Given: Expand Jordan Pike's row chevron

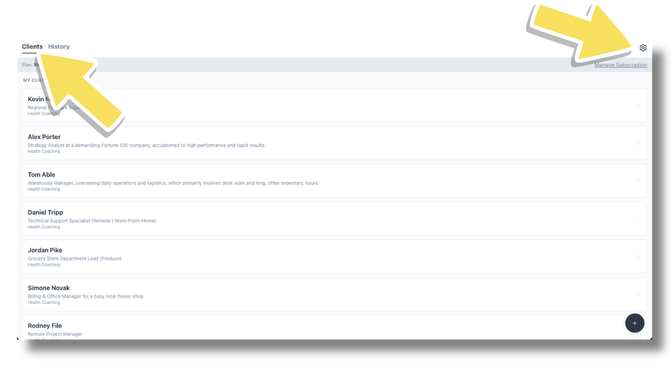Looking at the screenshot, I should (x=638, y=256).
